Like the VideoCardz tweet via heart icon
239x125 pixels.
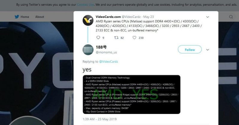(x=134, y=38)
